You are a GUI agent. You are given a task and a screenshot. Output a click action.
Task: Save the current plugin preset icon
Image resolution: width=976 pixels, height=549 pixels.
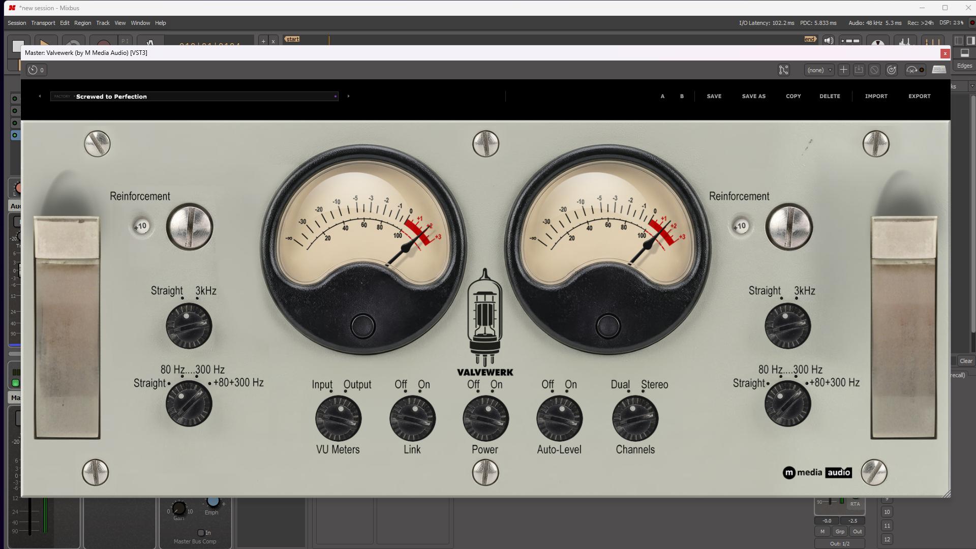coord(859,70)
